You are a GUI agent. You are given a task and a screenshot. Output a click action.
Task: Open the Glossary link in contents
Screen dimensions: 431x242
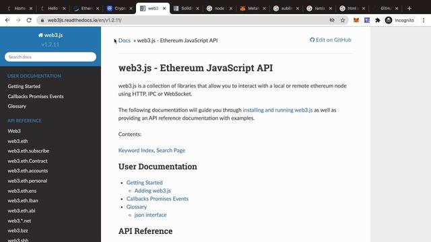coord(137,206)
